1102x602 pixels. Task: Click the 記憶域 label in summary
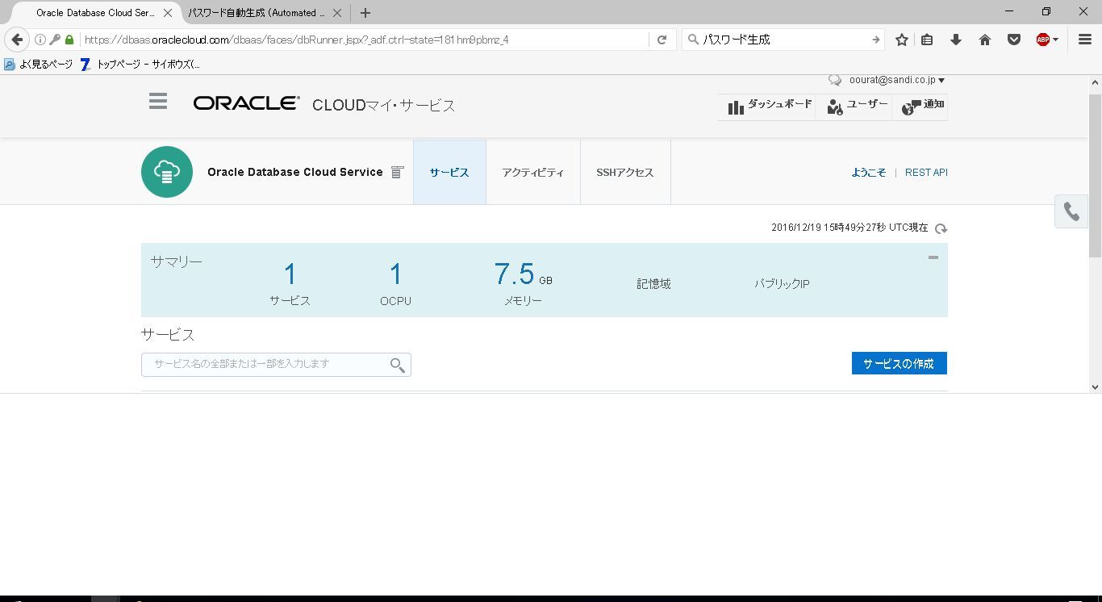pyautogui.click(x=653, y=284)
